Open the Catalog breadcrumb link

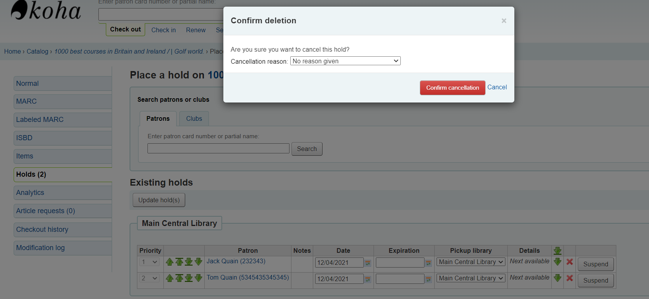[37, 51]
